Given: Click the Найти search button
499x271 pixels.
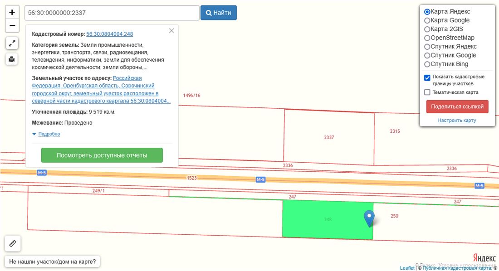Looking at the screenshot, I should [218, 13].
